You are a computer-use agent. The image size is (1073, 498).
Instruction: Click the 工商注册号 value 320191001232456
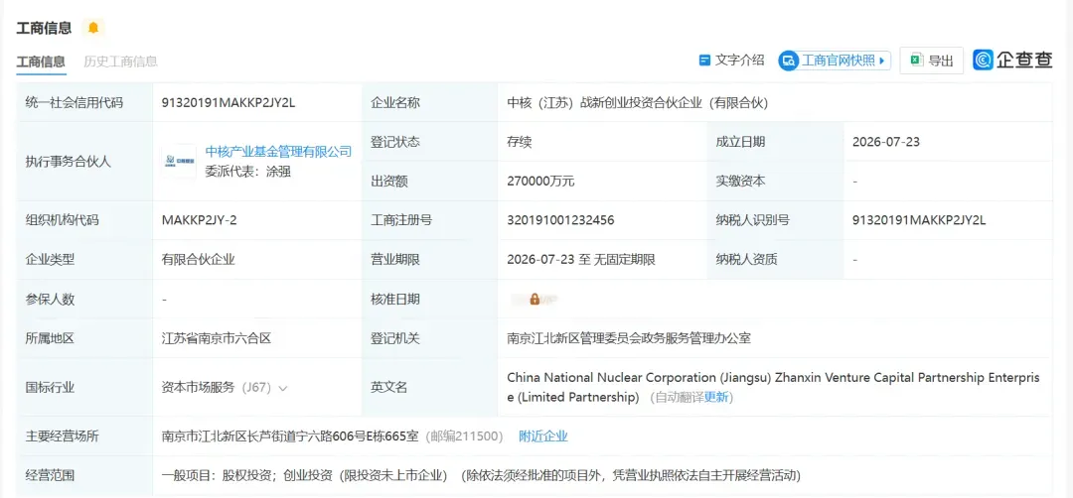coord(560,220)
